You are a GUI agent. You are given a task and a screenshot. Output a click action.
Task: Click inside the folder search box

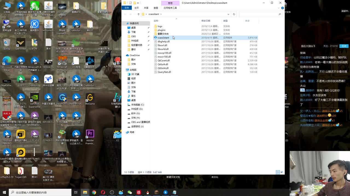(x=260, y=14)
